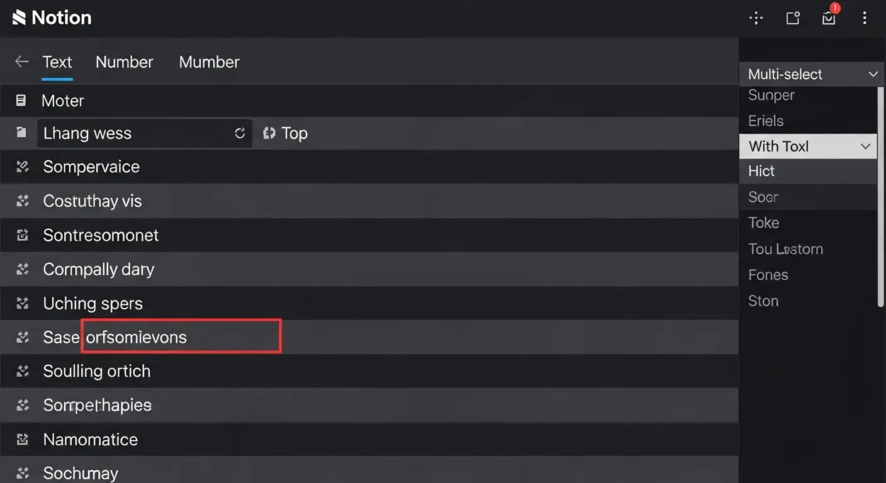This screenshot has height=483, width=886.
Task: Switch to the Text tab
Action: 57,62
